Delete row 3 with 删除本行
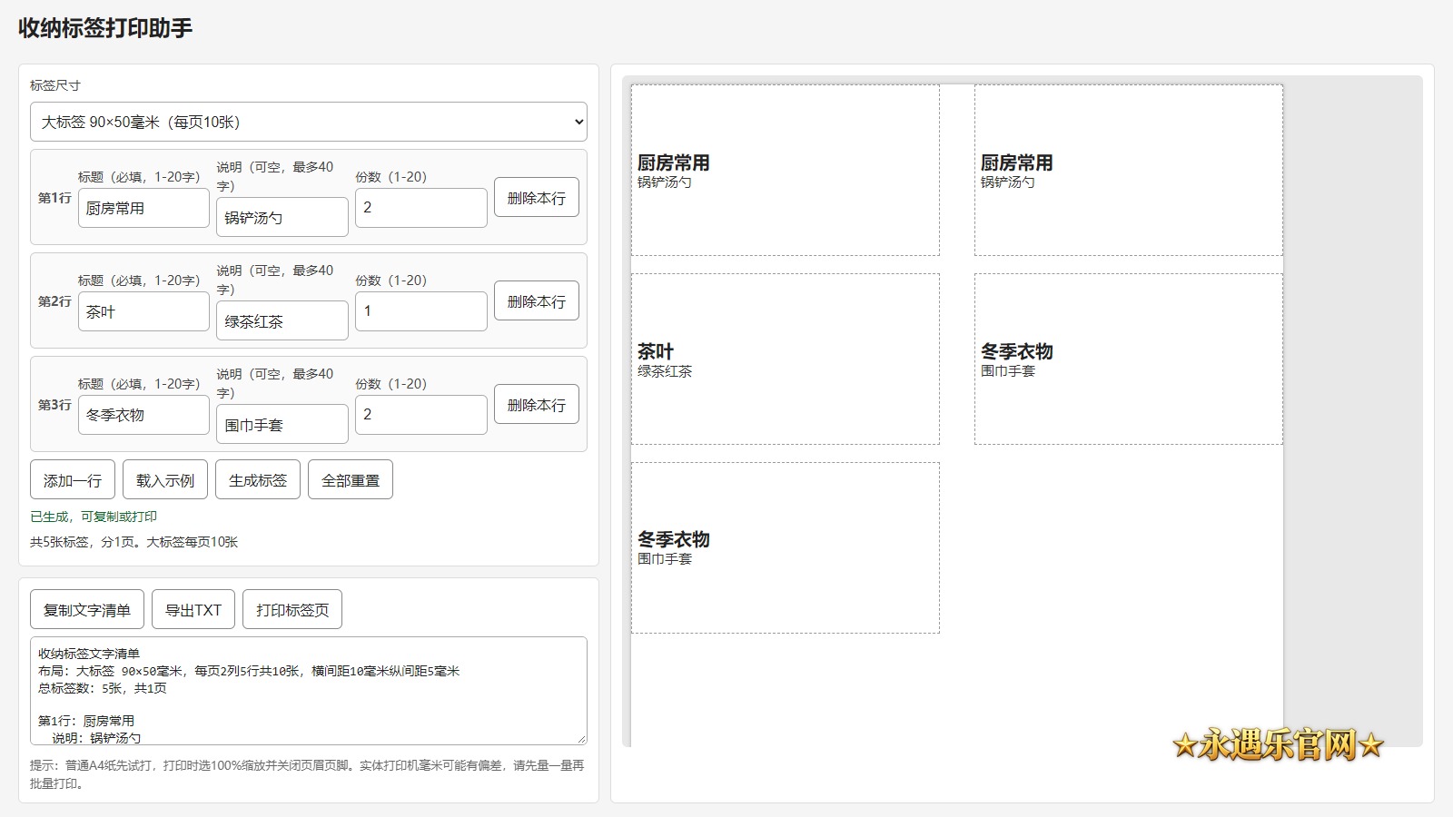 pyautogui.click(x=537, y=404)
